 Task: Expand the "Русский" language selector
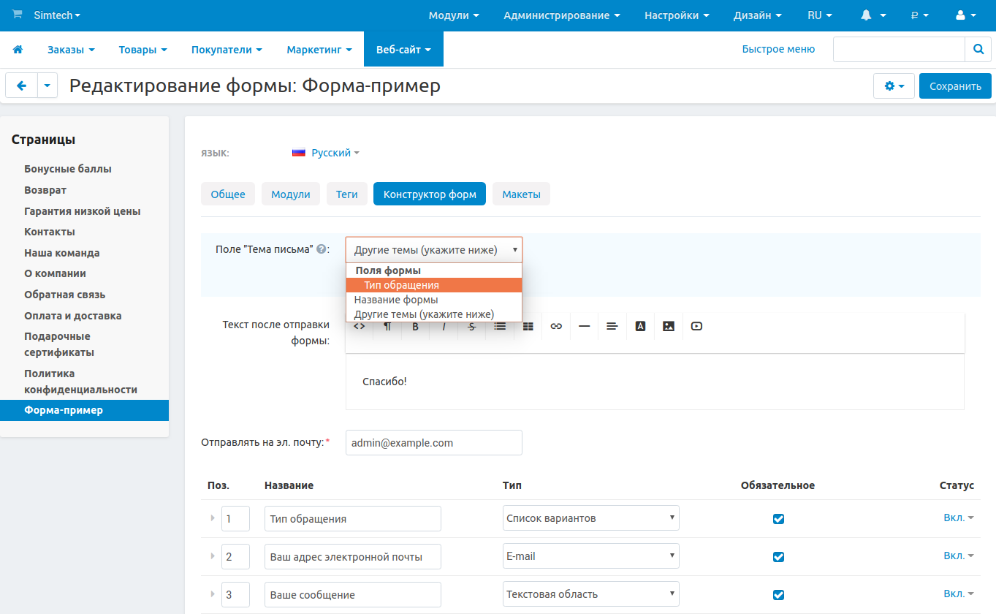click(326, 153)
